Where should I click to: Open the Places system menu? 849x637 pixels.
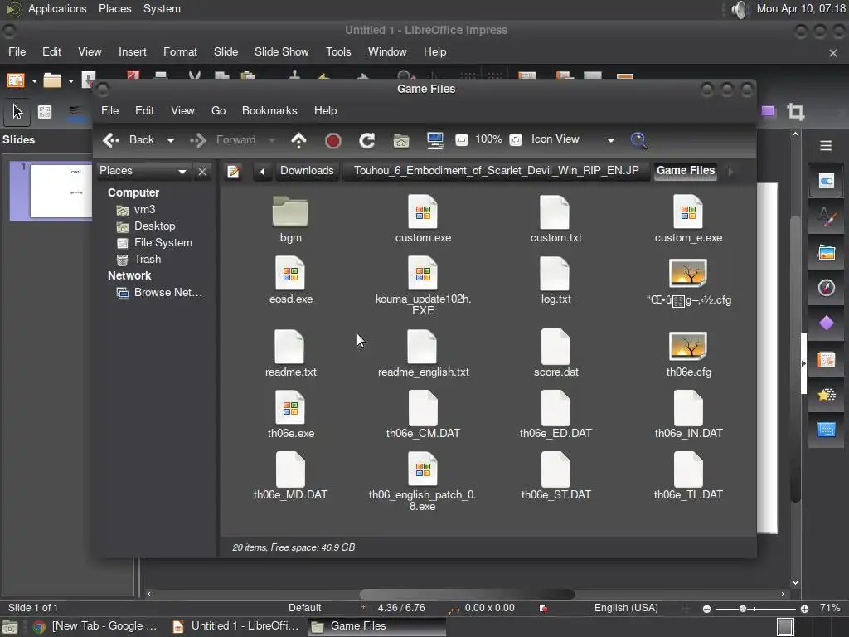(114, 9)
